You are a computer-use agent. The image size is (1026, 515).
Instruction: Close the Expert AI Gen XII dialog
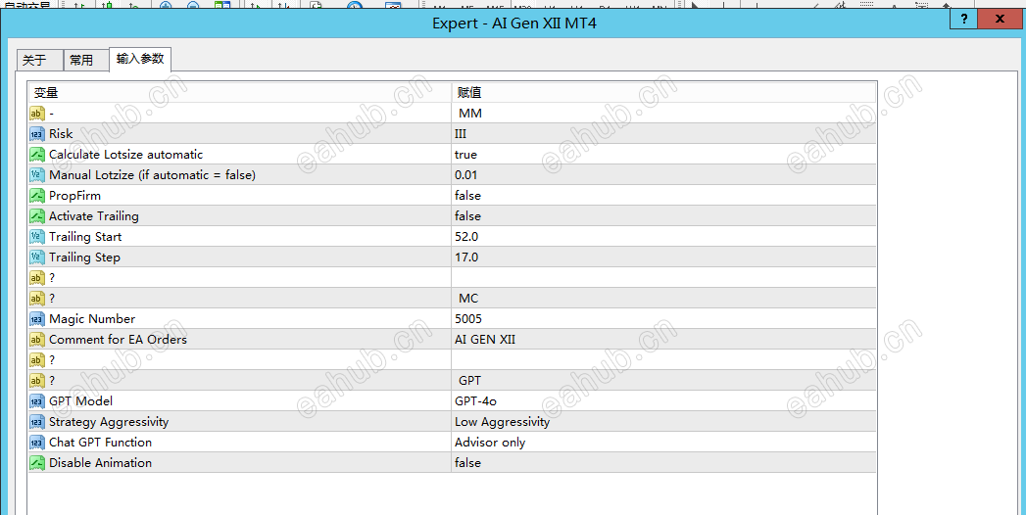click(x=1000, y=19)
